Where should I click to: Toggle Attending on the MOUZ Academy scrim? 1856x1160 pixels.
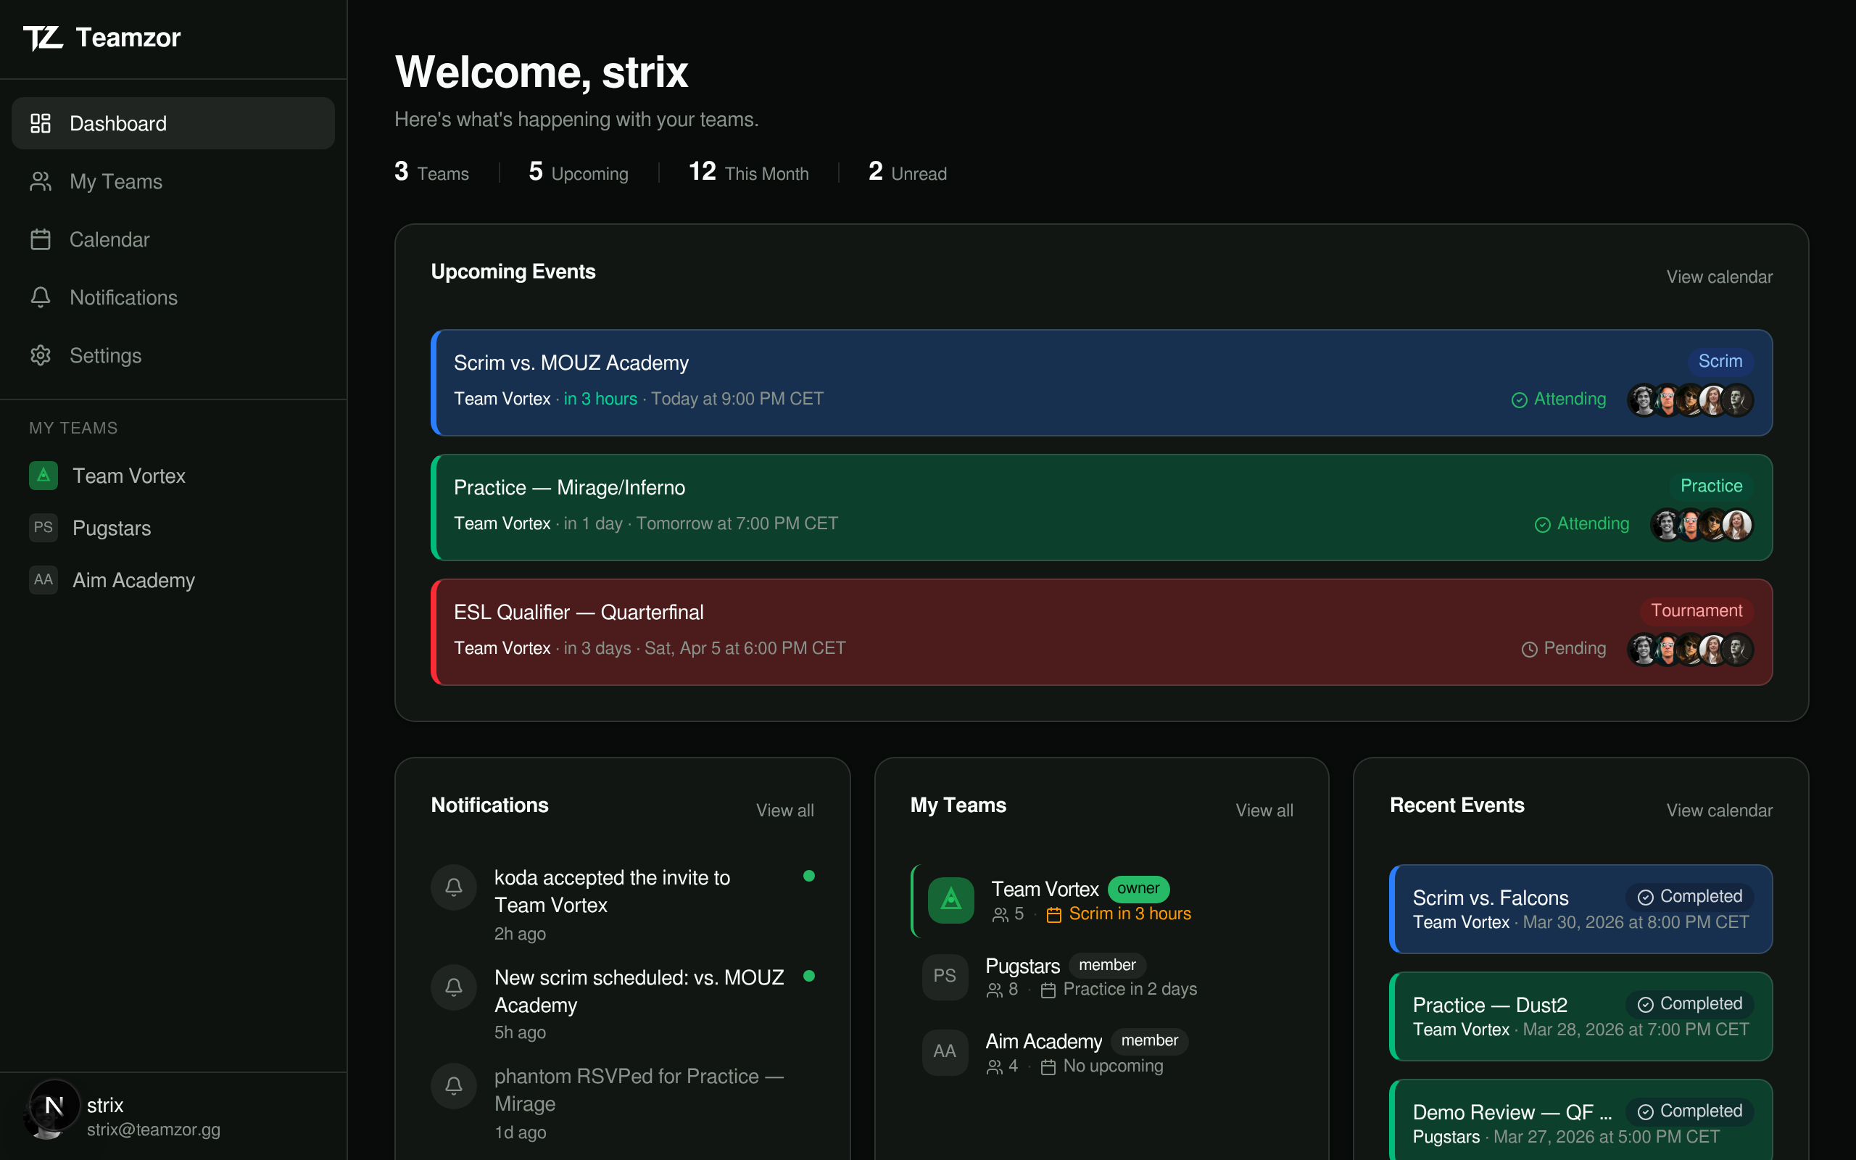1559,399
